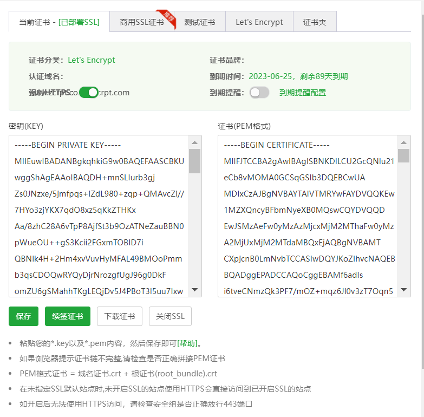Click the 关闭SSL button

pos(170,316)
